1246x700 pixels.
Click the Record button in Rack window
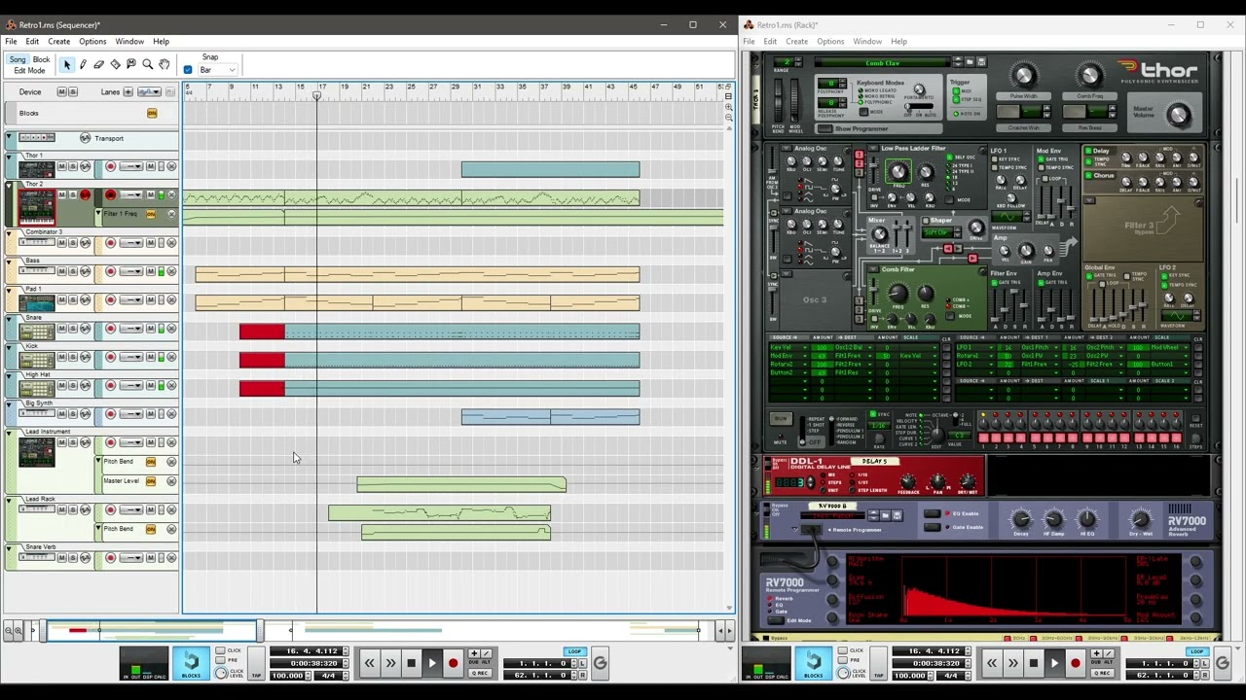pyautogui.click(x=1075, y=663)
